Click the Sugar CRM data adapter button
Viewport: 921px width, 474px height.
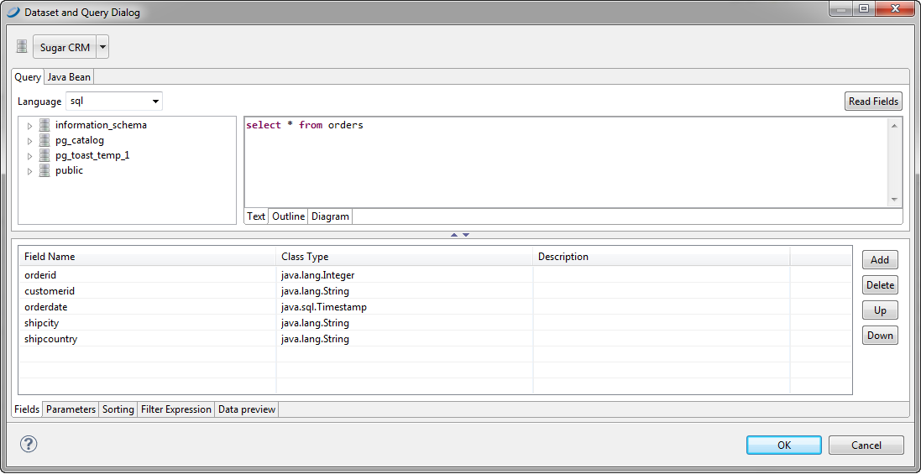coord(65,48)
